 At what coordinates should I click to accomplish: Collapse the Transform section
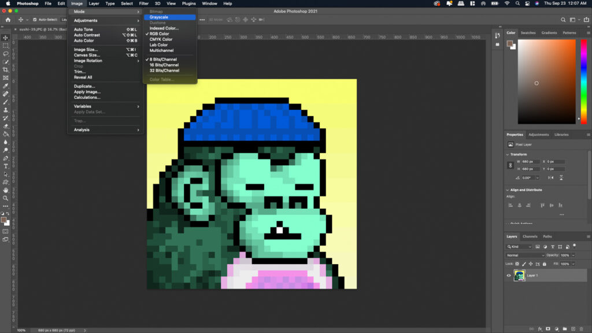tap(508, 154)
